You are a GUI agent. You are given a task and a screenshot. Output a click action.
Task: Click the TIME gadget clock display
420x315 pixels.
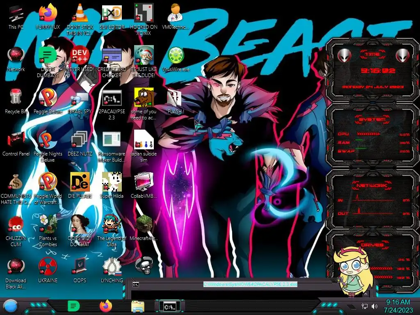pyautogui.click(x=378, y=71)
